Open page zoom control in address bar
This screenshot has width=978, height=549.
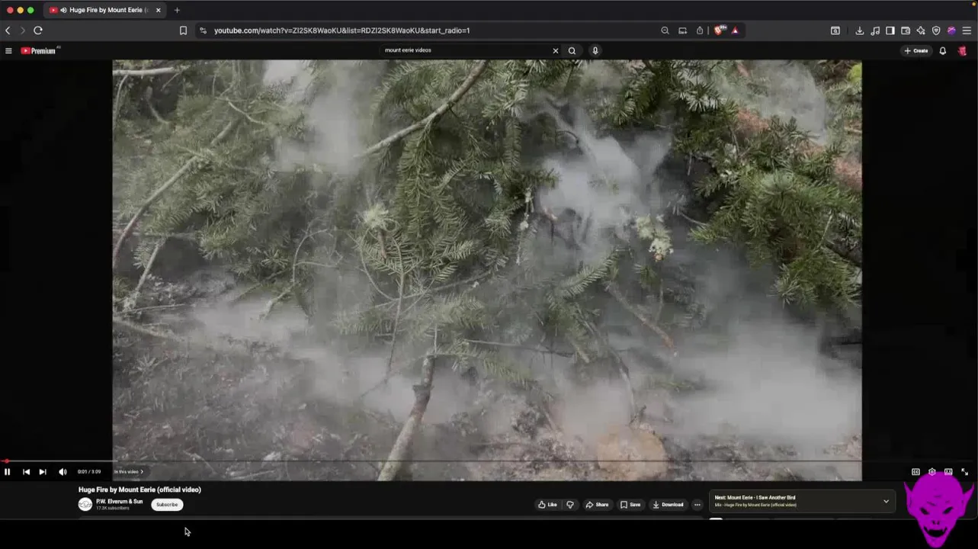[x=665, y=30]
